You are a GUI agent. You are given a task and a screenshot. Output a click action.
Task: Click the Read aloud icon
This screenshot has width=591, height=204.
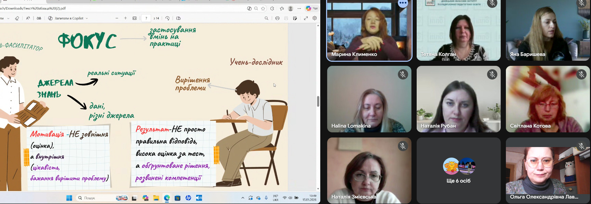(28, 18)
